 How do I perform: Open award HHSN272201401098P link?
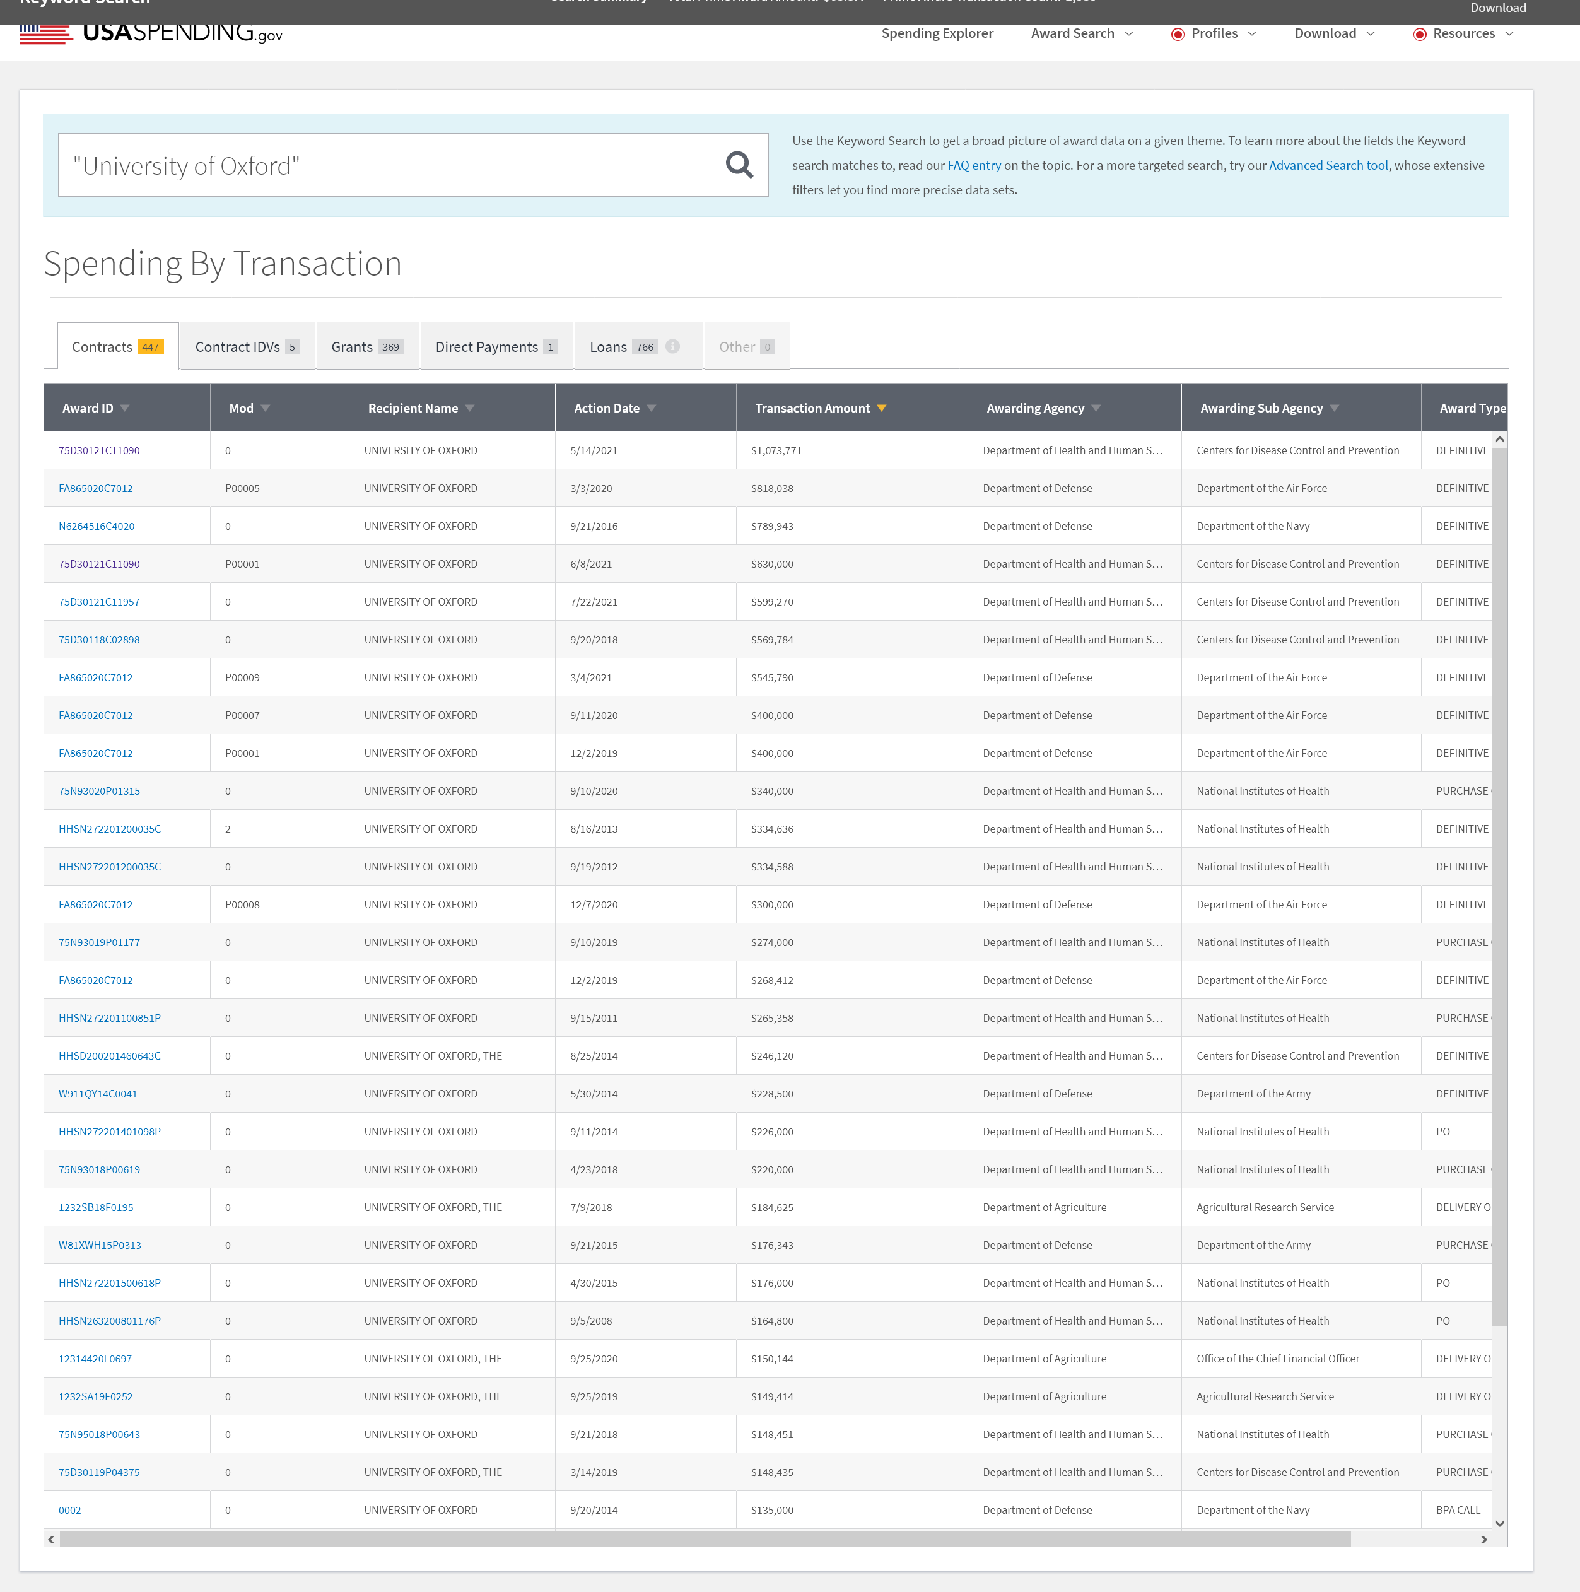tap(110, 1132)
